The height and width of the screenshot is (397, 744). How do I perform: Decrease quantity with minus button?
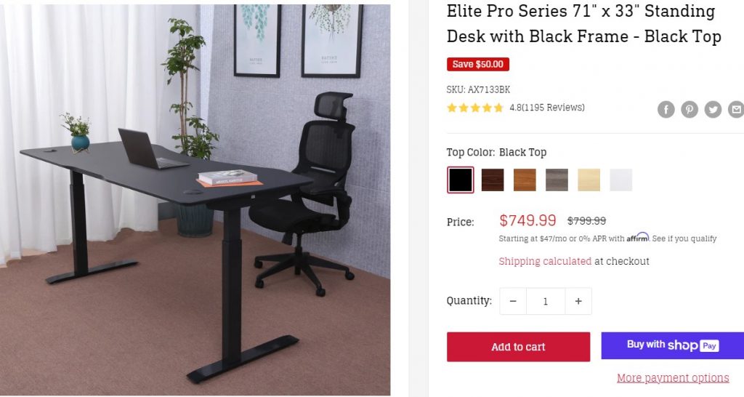[x=513, y=301]
